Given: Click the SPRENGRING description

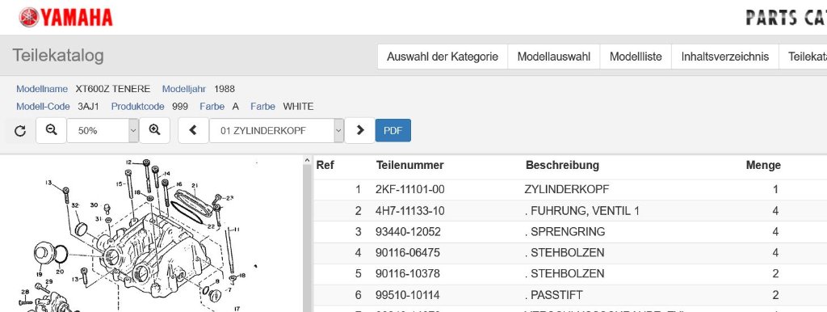Looking at the screenshot, I should (565, 232).
